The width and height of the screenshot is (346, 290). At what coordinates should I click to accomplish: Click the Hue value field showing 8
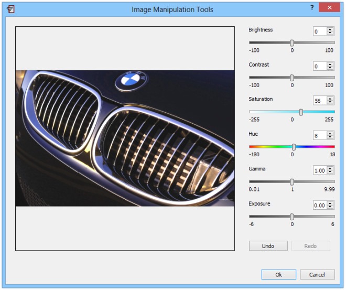320,135
